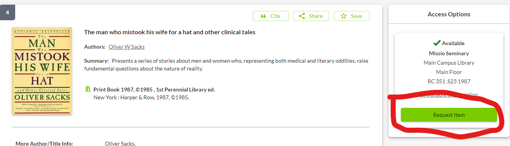Open the book cover thumbnail image
This screenshot has height=146, width=510.
[42, 71]
